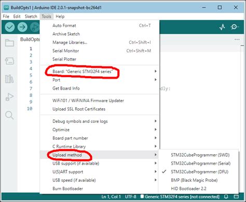Choose Get Board Info menu item

[100, 89]
